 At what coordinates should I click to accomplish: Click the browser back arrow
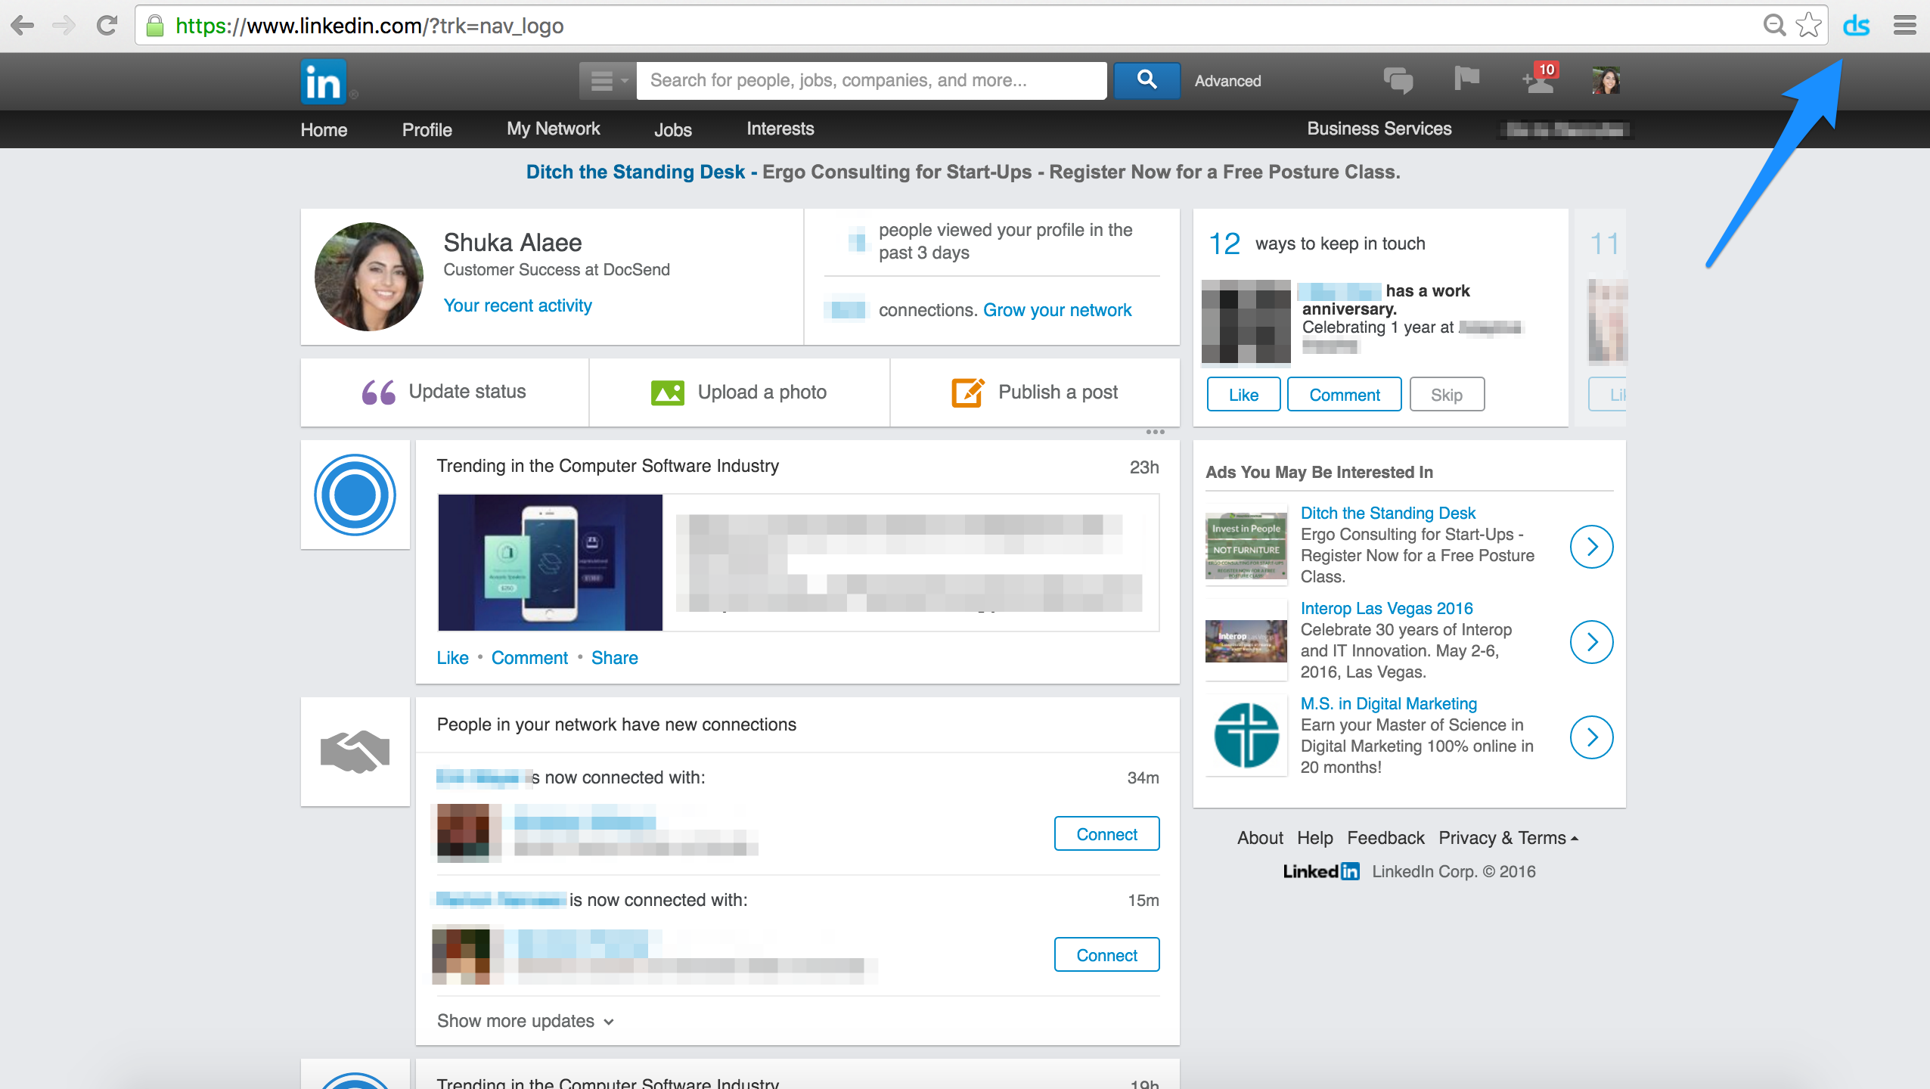click(23, 26)
